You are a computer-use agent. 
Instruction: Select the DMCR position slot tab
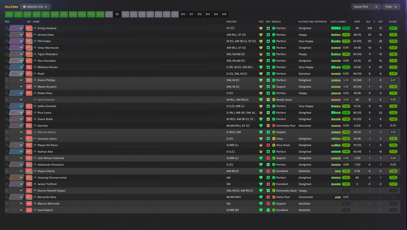coord(55,14)
